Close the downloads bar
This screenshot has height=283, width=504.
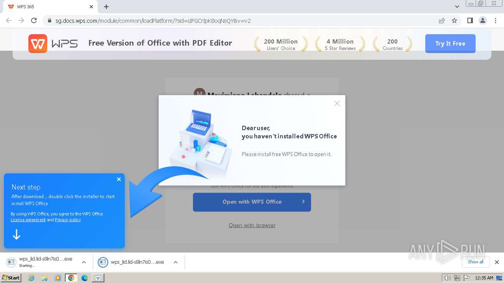(x=497, y=262)
